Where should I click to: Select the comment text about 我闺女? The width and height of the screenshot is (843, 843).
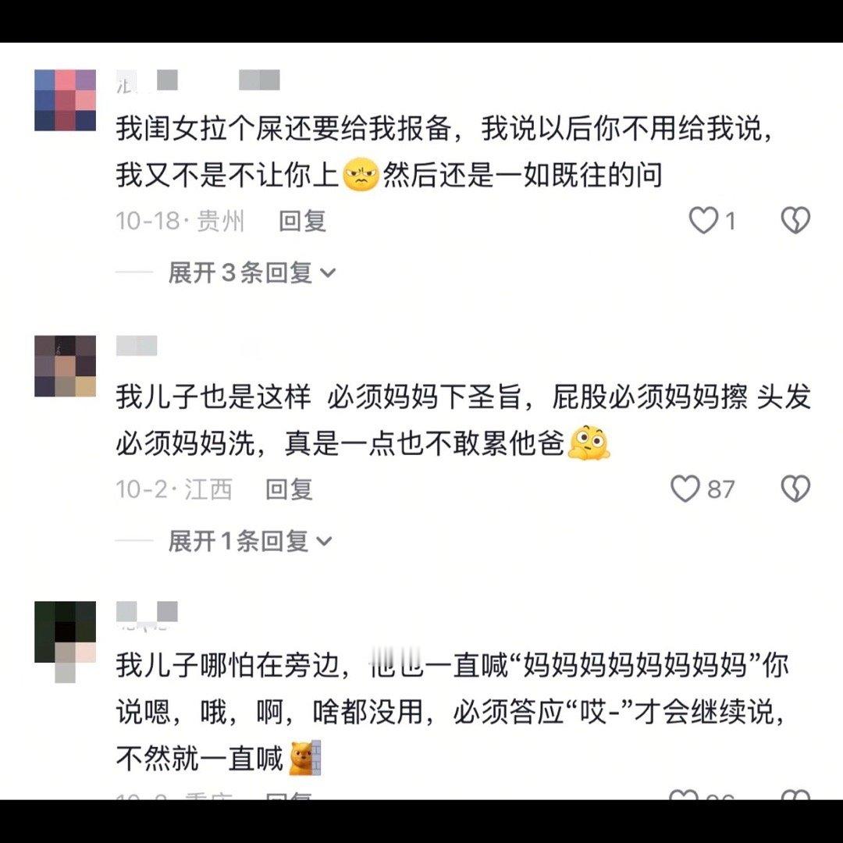point(444,151)
